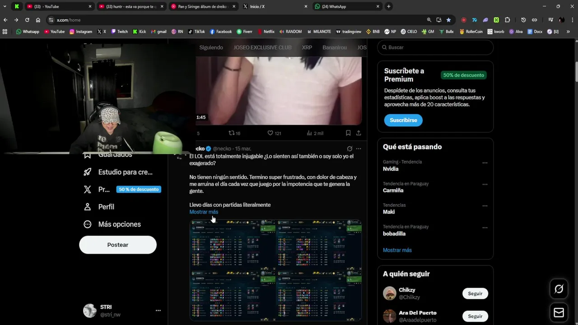
Task: Open gmail bookmark
Action: (x=158, y=32)
